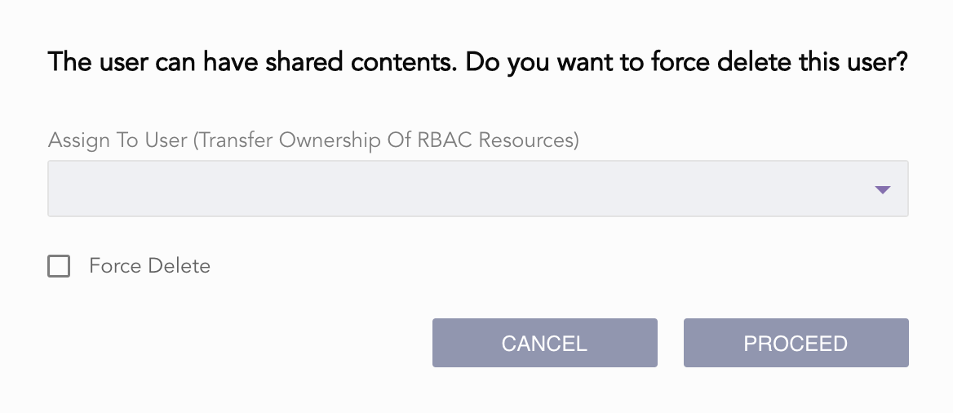Confirm user deletion with PROCEED
The width and height of the screenshot is (953, 413).
pyautogui.click(x=796, y=343)
